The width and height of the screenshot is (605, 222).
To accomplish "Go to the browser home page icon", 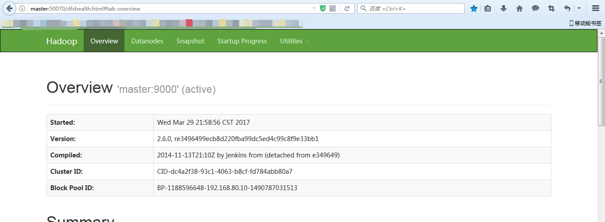I will click(x=520, y=8).
